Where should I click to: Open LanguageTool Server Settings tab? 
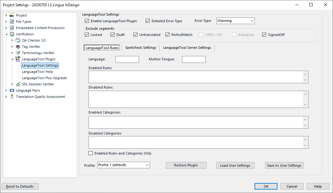(187, 48)
